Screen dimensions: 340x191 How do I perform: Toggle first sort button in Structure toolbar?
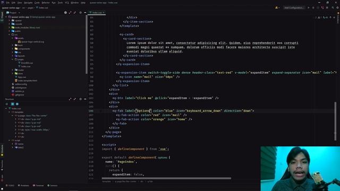click(x=7, y=104)
